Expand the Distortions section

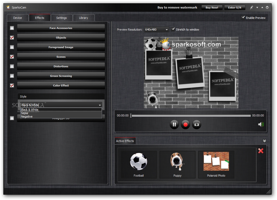[x=61, y=66]
